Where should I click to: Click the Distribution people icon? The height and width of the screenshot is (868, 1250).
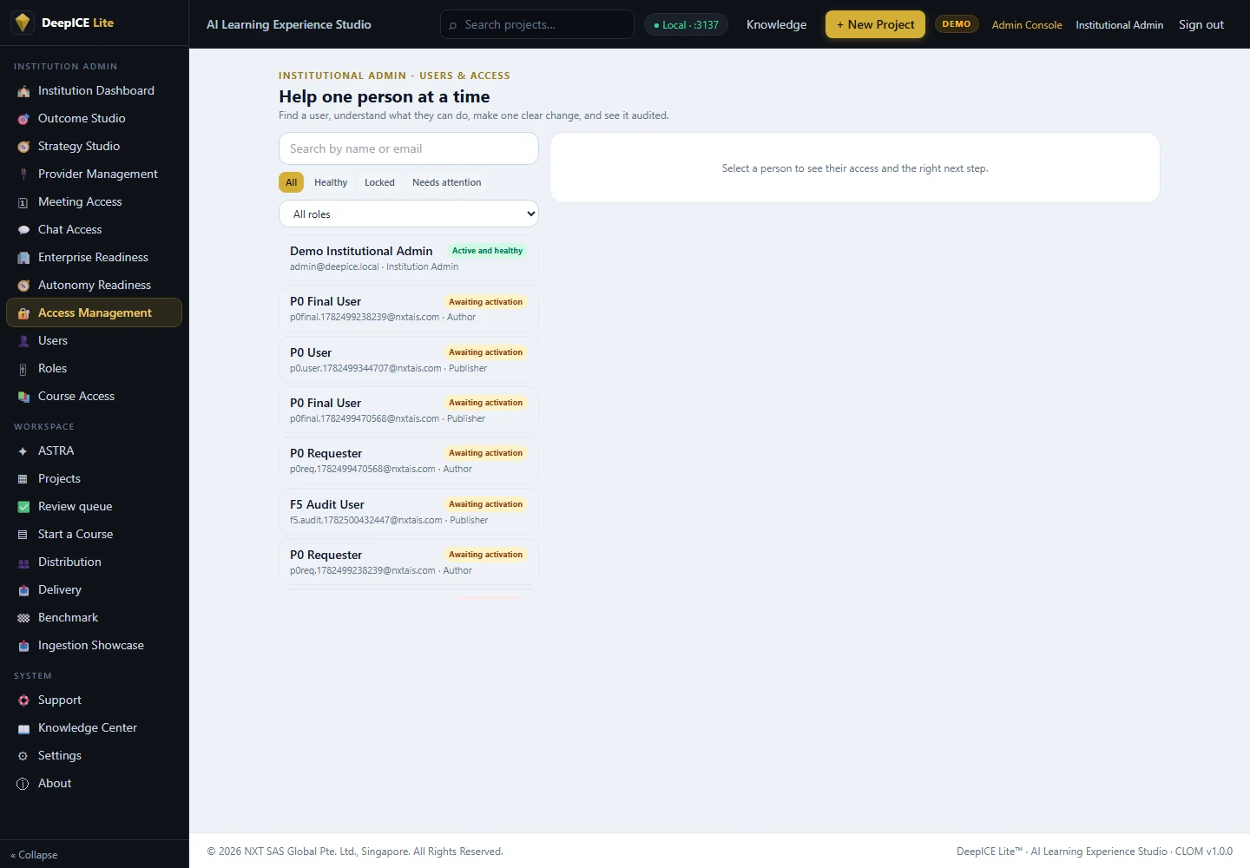[x=23, y=562]
